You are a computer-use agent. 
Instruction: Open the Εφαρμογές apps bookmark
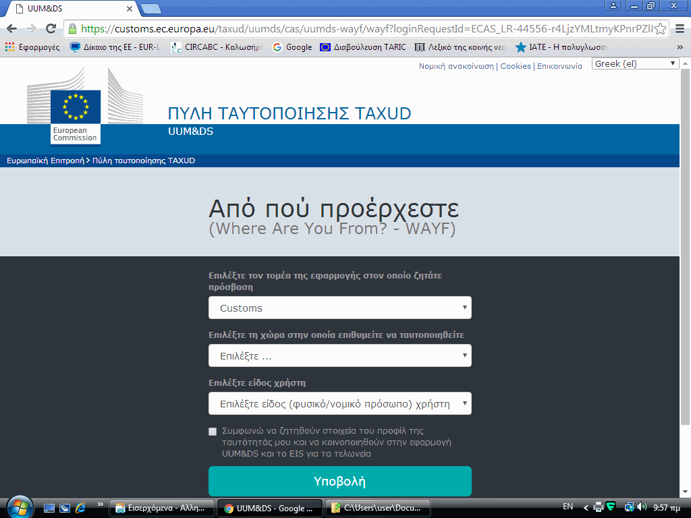pos(32,47)
